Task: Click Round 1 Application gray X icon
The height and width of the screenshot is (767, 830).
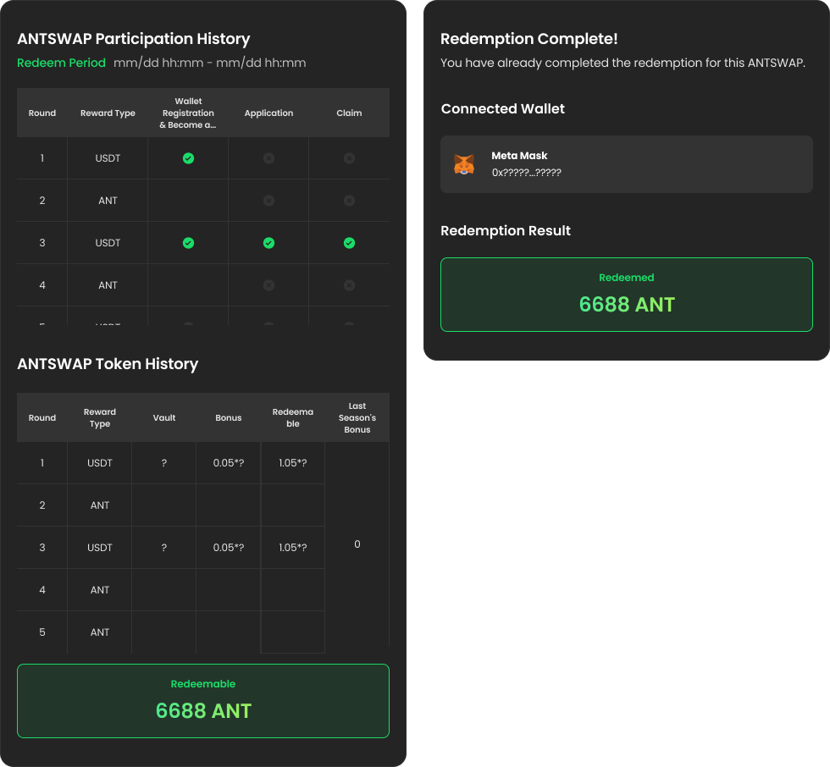Action: pos(268,158)
